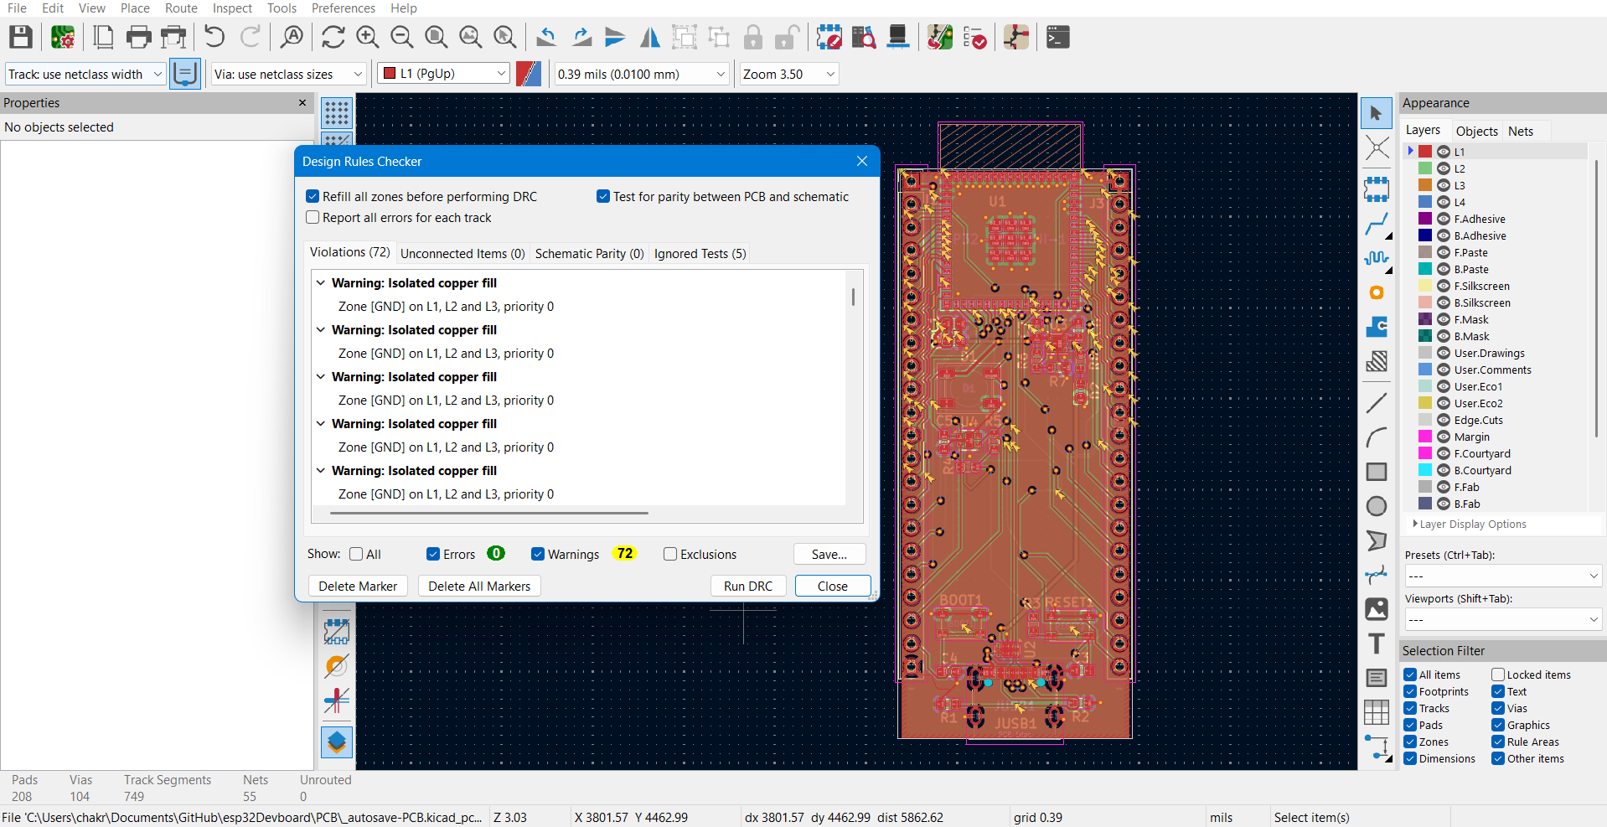The width and height of the screenshot is (1607, 827).
Task: Open the Inspect menu
Action: click(x=232, y=8)
